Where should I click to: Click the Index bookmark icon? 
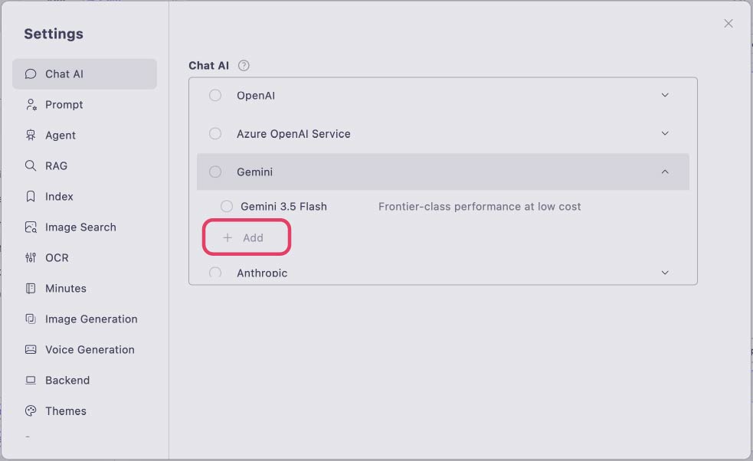click(x=31, y=196)
